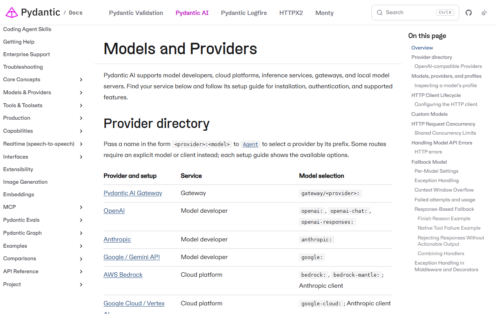The width and height of the screenshot is (502, 314).
Task: Open the GitHub repository icon
Action: click(469, 13)
